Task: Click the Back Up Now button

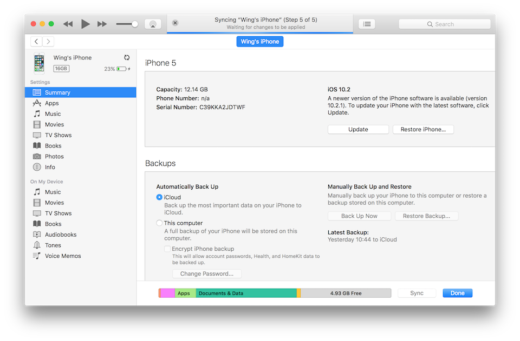Action: click(x=359, y=216)
